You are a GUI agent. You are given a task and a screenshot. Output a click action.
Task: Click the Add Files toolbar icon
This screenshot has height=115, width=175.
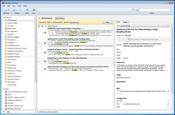click(x=5, y=10)
